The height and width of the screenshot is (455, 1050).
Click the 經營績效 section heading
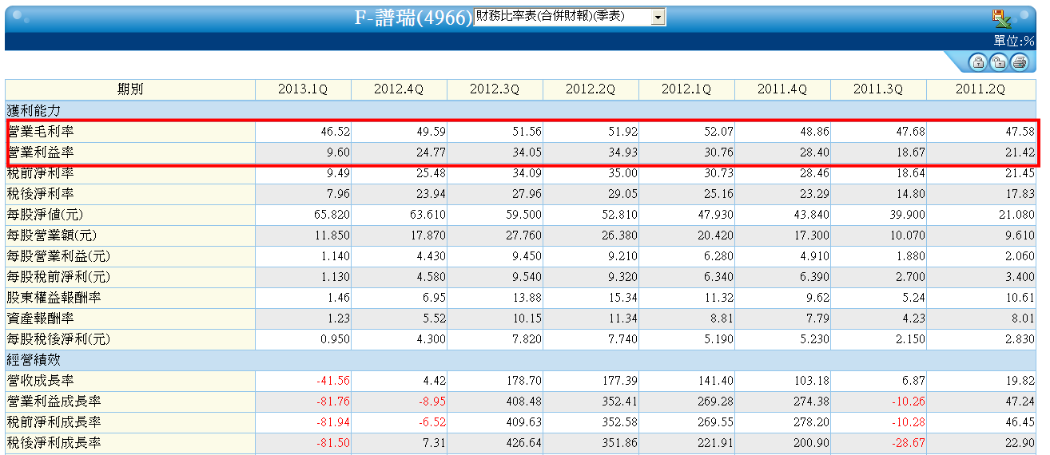tap(33, 360)
